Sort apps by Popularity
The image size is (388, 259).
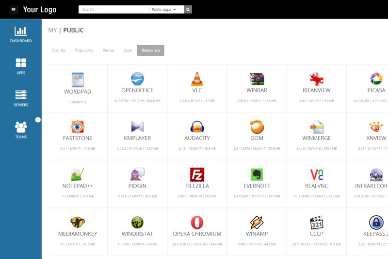click(x=84, y=51)
